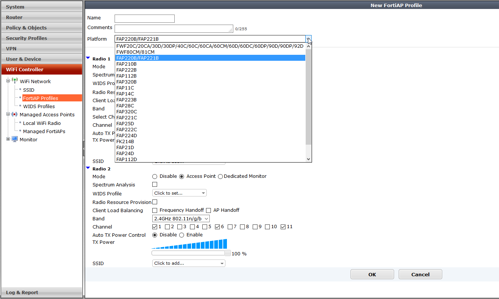Open the Log & Report section

coord(41,292)
